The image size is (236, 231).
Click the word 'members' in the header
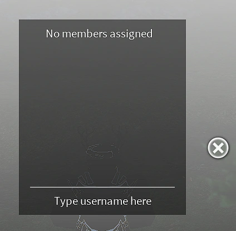pos(85,33)
